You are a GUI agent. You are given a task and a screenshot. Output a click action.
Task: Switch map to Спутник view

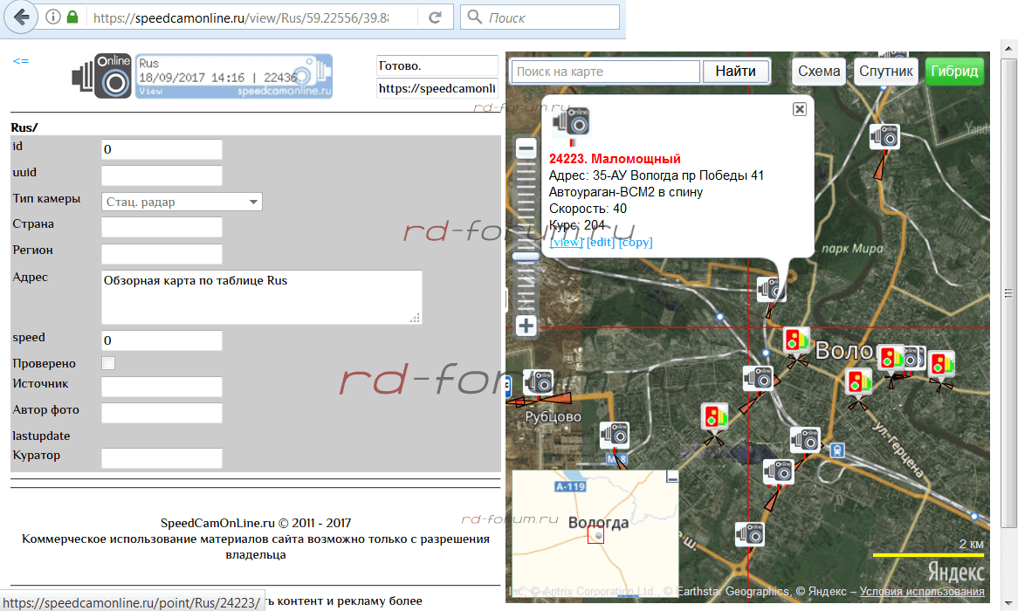coord(885,72)
